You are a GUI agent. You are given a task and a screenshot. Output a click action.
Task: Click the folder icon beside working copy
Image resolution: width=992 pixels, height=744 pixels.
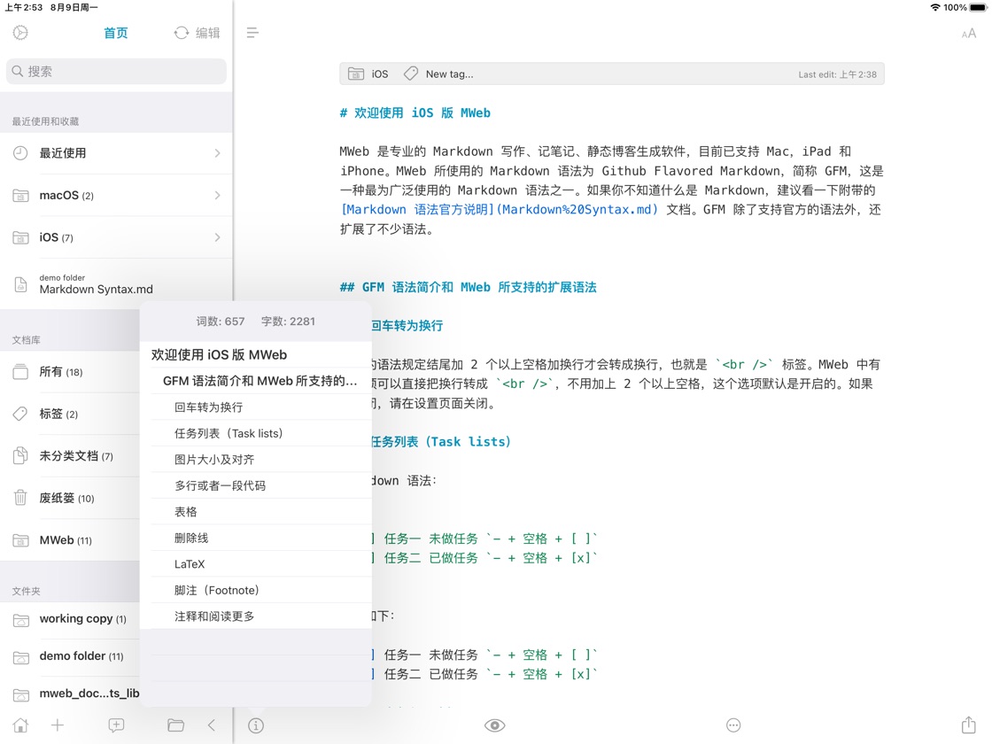coord(21,619)
